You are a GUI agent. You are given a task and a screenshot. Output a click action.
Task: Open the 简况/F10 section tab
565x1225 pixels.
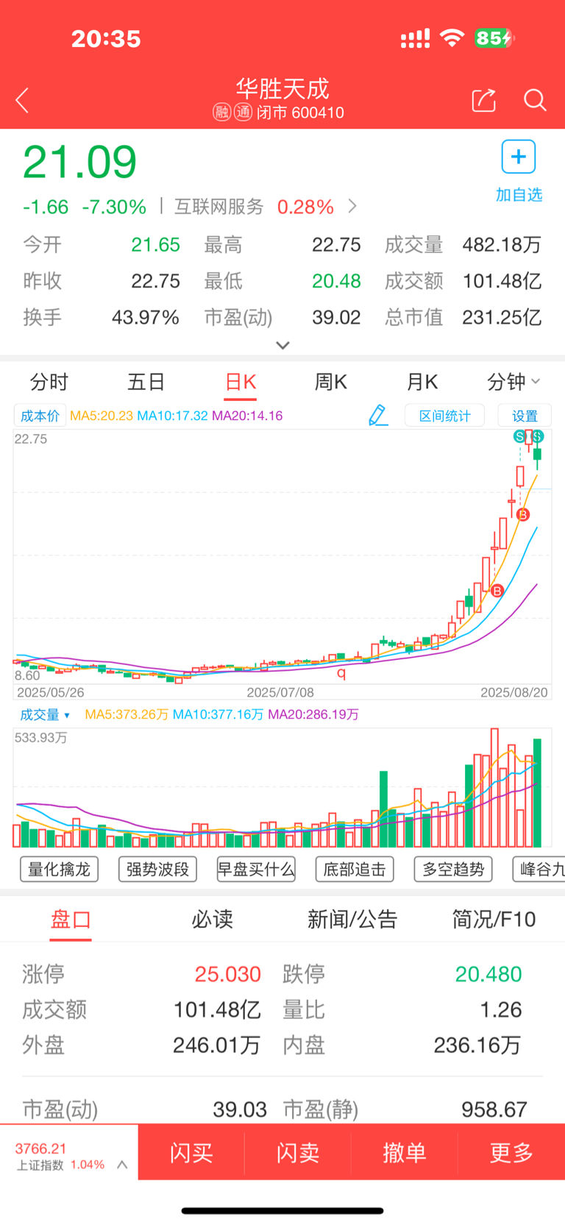tap(494, 919)
